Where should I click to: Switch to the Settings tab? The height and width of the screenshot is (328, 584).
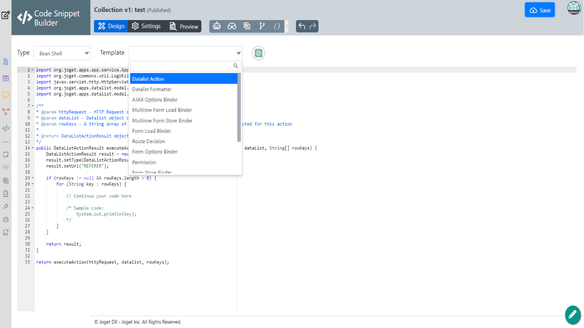pos(146,26)
